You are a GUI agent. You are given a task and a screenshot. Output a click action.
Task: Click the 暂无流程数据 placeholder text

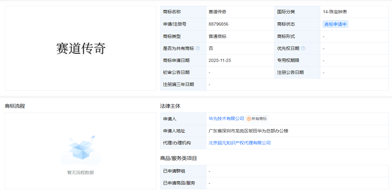[81, 173]
